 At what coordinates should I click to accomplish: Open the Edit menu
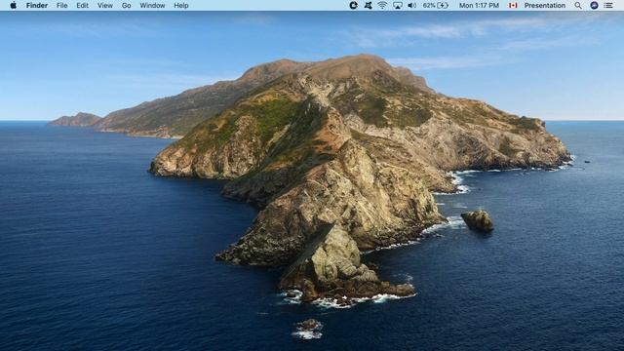(x=82, y=5)
